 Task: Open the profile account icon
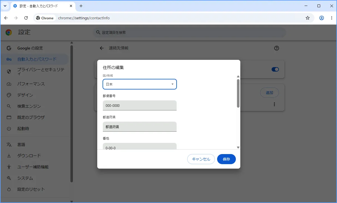[322, 18]
